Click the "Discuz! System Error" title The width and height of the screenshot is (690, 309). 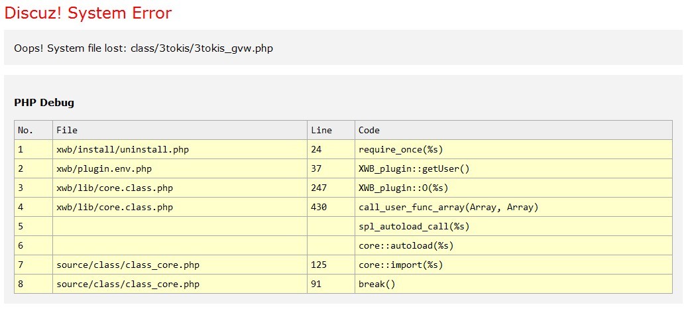[x=88, y=13]
